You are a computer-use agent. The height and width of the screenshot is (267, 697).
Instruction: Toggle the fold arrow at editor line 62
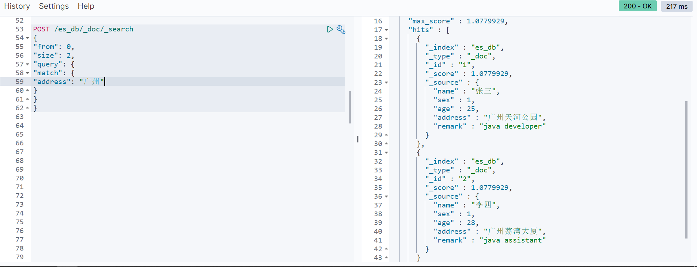click(27, 108)
